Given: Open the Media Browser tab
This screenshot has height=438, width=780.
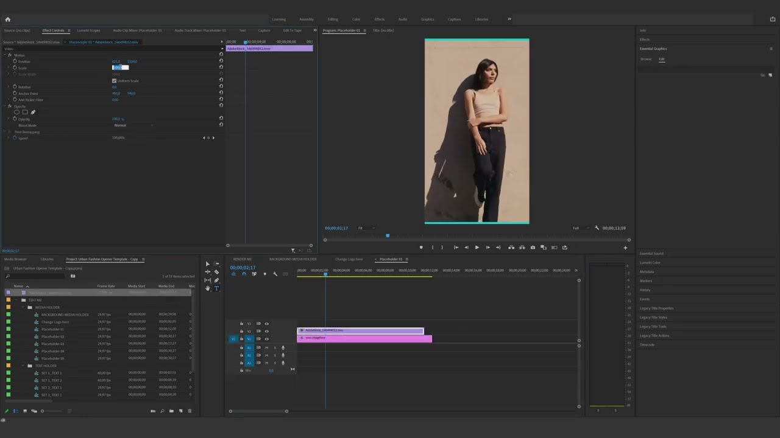Looking at the screenshot, I should point(15,259).
